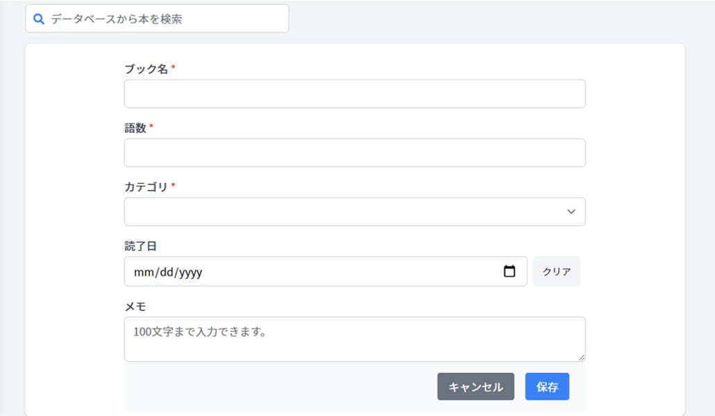Select the yyyy year segment in date field
Screen dimensions: 715x416
190,272
